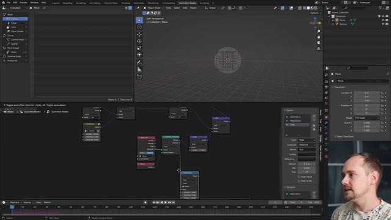Expand Delta Transform section

point(344,136)
